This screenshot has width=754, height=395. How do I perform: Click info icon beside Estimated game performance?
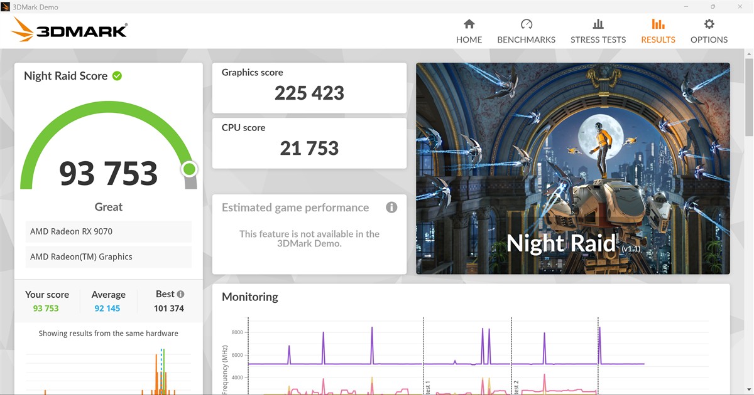(x=391, y=208)
